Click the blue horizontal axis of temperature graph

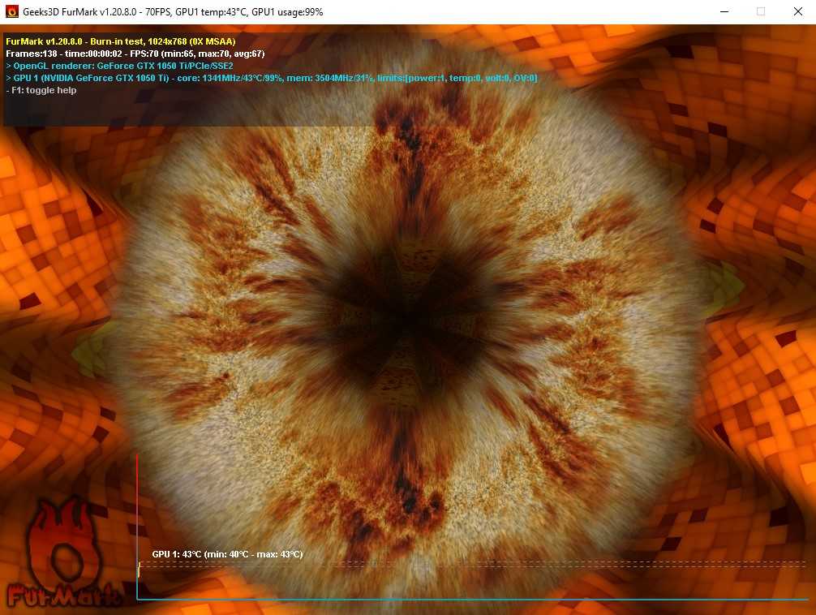pos(470,600)
